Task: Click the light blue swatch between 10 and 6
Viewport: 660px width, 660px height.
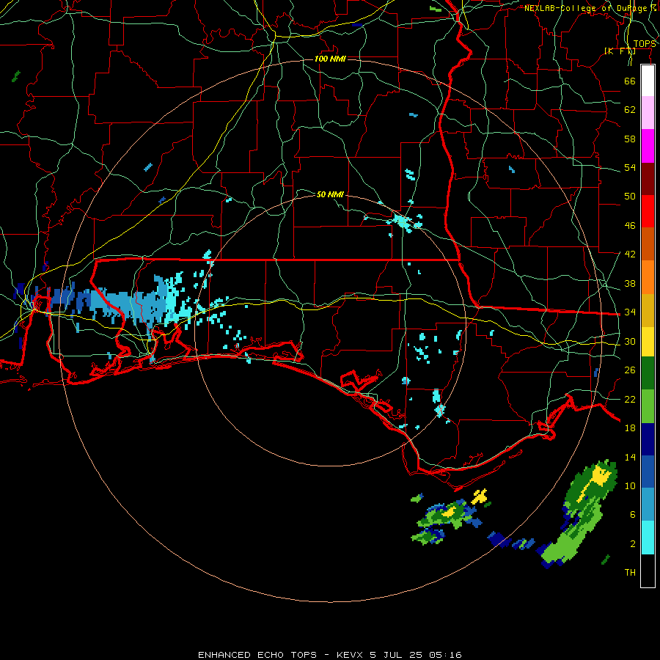Action: tap(648, 504)
